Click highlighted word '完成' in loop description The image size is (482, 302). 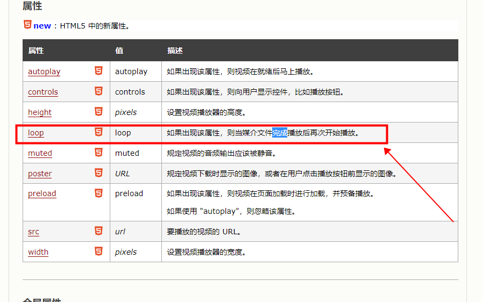click(280, 133)
